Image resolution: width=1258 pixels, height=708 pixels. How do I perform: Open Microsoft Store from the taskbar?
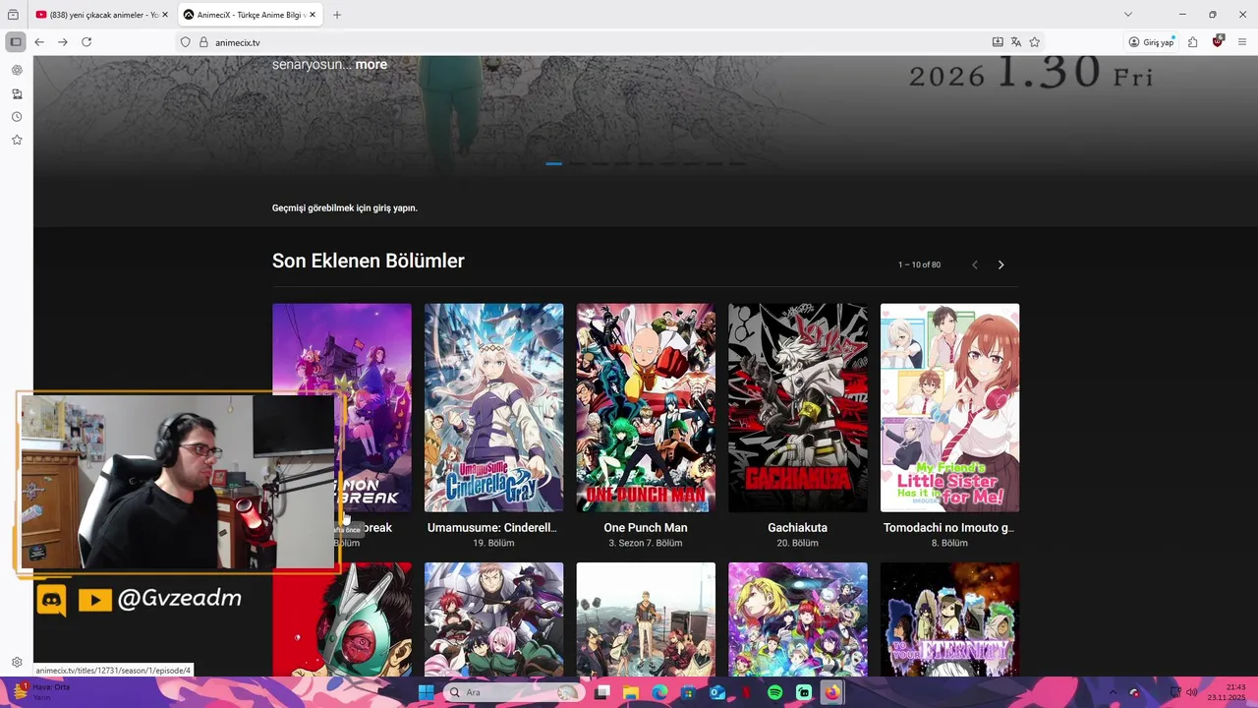689,692
